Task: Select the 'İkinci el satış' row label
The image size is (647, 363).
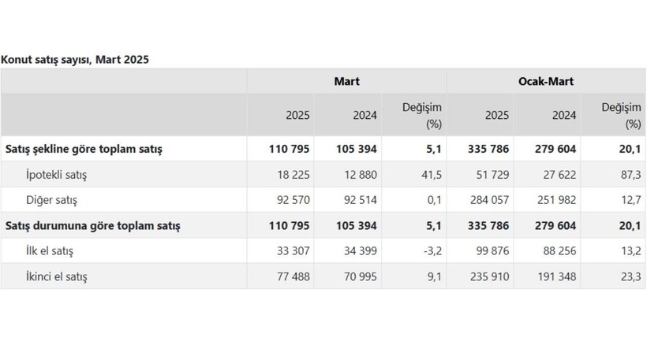Action: click(x=57, y=276)
